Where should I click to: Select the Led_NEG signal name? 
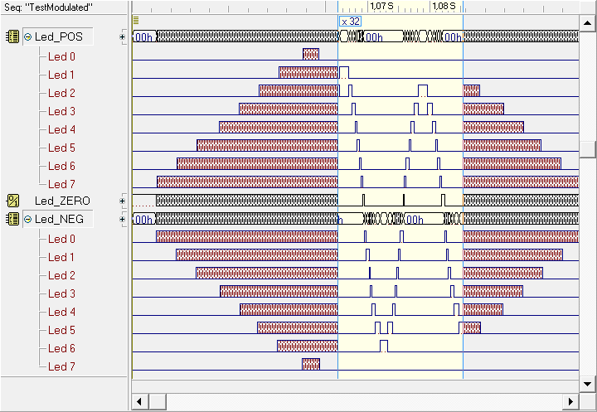coord(59,220)
